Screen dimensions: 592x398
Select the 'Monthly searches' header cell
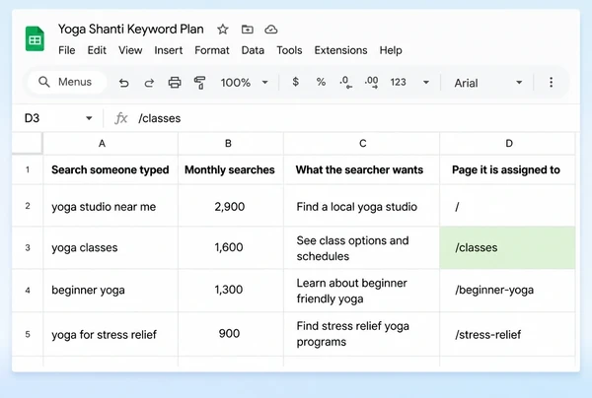point(231,169)
